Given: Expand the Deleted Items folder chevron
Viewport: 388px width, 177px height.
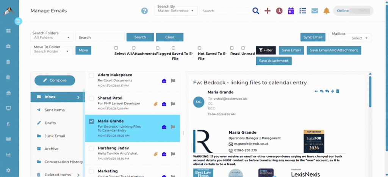Looking at the screenshot, I should (x=78, y=175).
